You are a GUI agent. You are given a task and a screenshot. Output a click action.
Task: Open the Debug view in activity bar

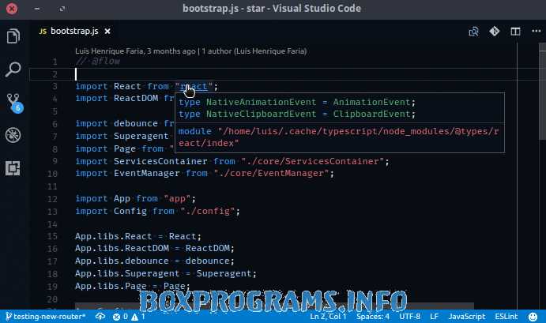(x=13, y=135)
